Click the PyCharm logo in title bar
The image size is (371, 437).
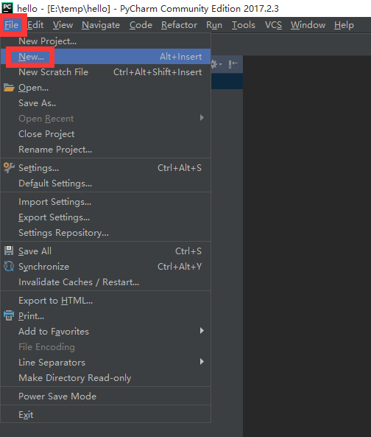[7, 8]
